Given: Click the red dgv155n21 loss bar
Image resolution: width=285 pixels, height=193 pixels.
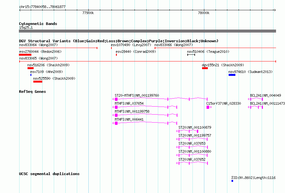Looking at the screenshot, I should pos(205,68).
